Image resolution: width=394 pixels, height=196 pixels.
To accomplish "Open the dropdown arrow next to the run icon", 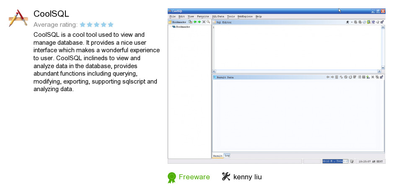I will 352,22.
